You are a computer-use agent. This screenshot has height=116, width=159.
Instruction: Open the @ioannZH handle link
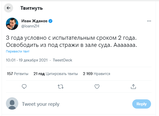[x=30, y=26]
